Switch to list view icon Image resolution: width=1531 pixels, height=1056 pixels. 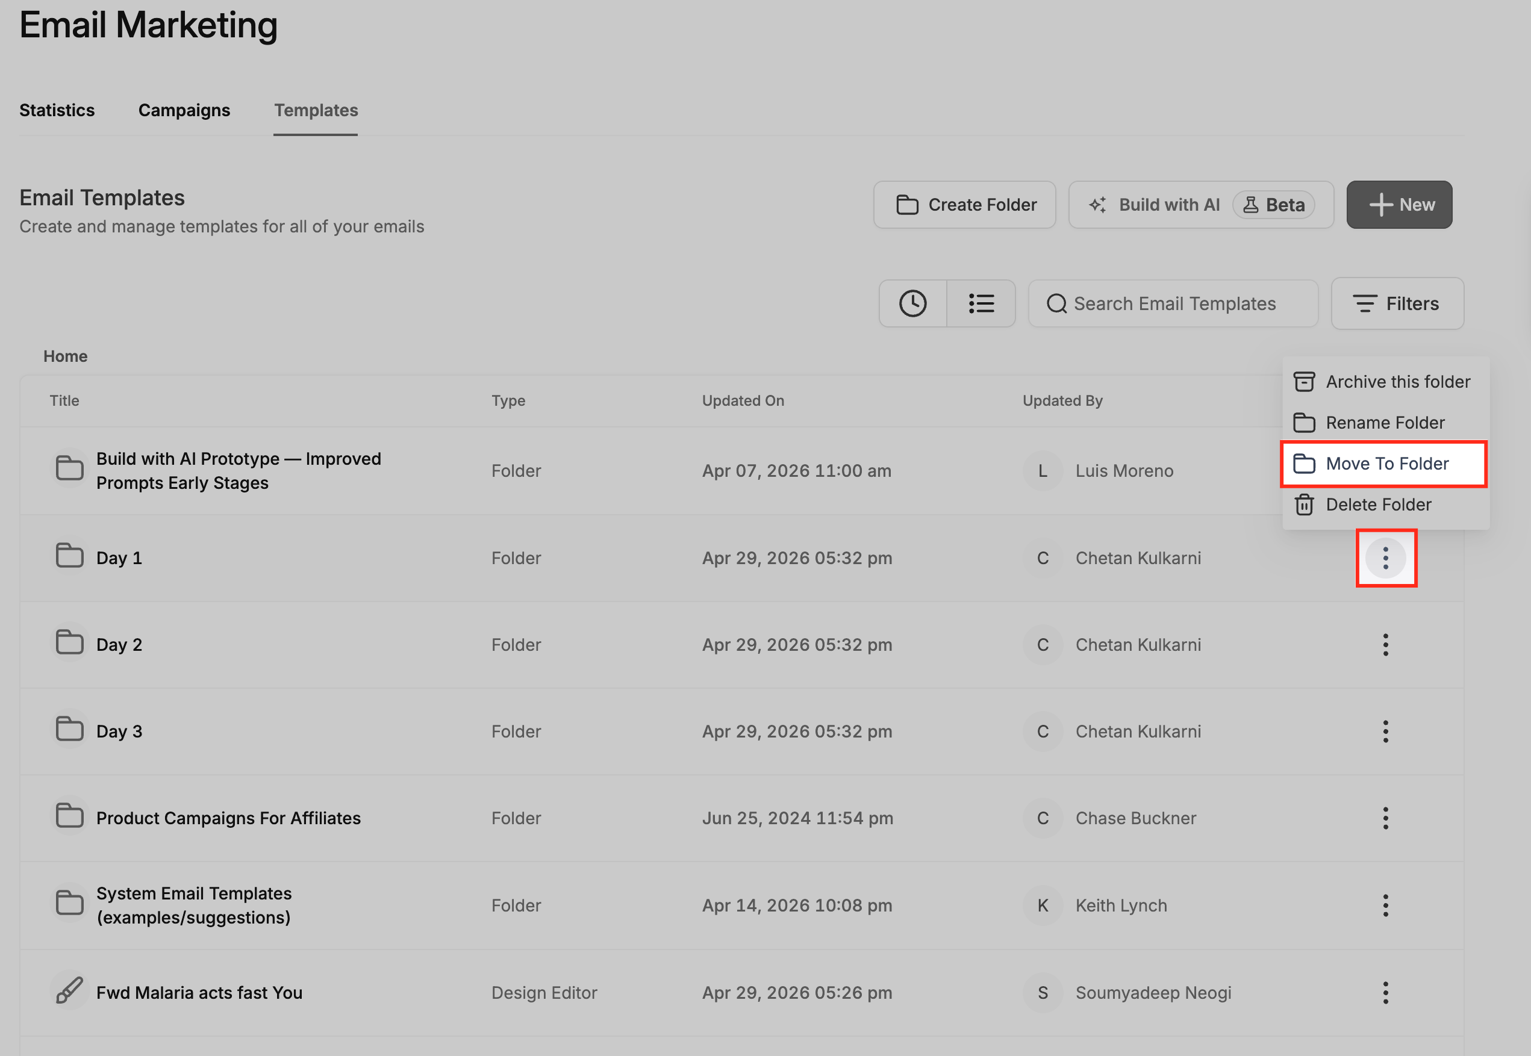(x=981, y=303)
